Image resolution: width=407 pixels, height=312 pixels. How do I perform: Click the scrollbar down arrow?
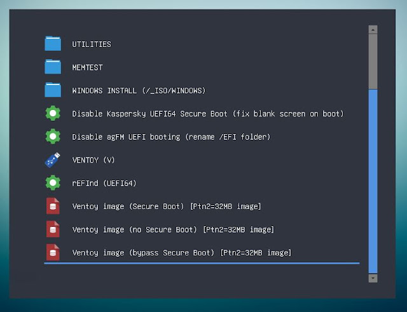(373, 278)
